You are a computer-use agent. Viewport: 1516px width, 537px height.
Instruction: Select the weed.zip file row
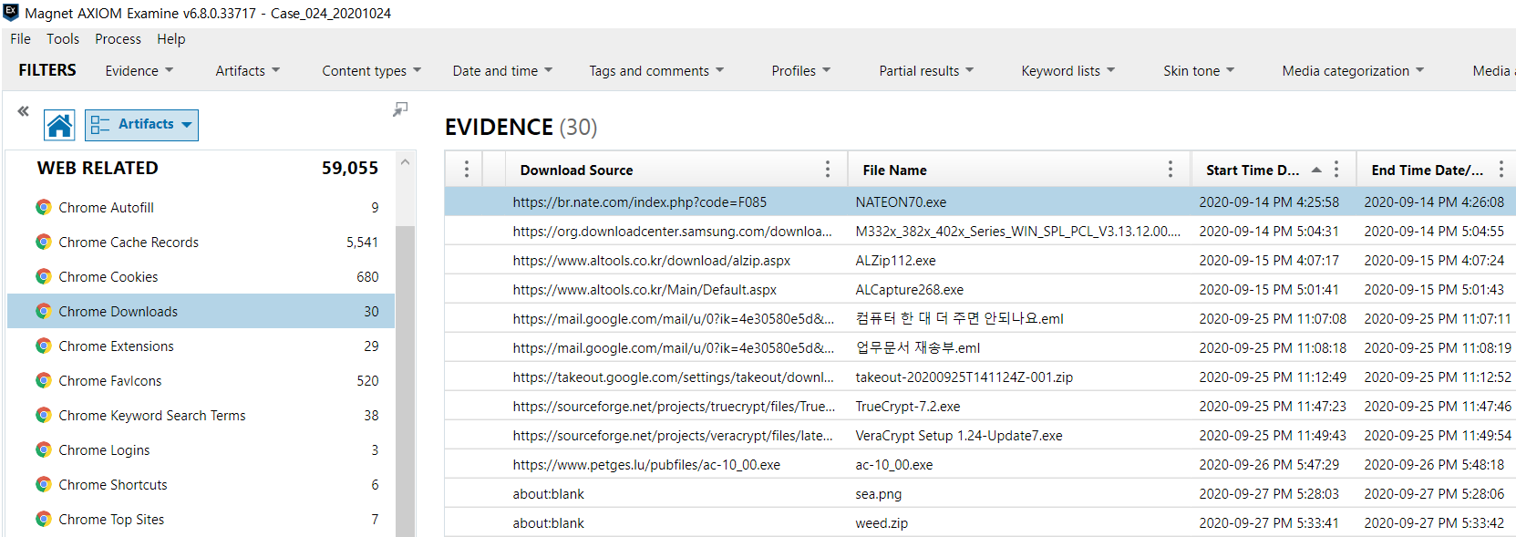pyautogui.click(x=980, y=522)
